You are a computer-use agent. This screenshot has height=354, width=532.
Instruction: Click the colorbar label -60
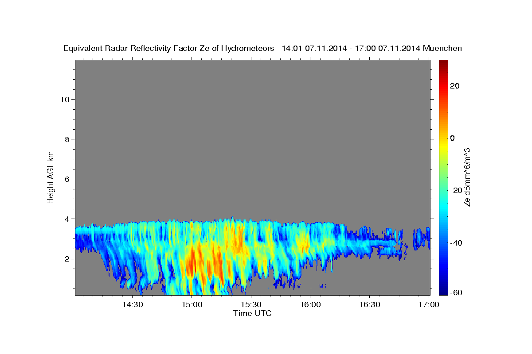(455, 293)
